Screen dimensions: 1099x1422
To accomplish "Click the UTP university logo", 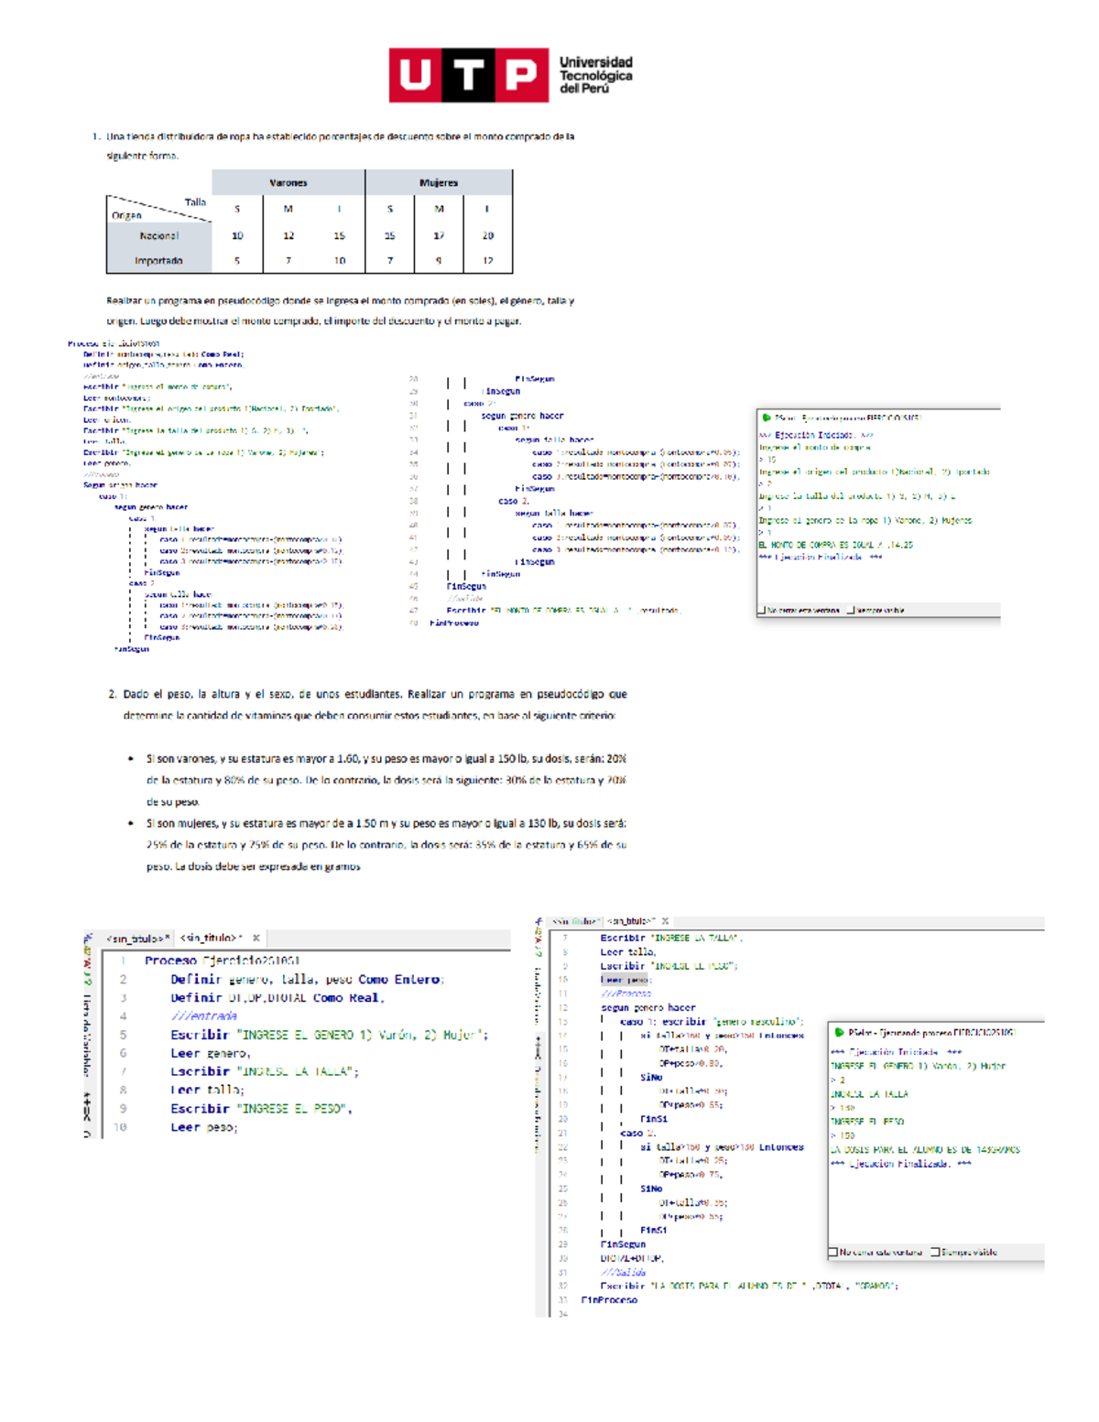I will pyautogui.click(x=510, y=75).
